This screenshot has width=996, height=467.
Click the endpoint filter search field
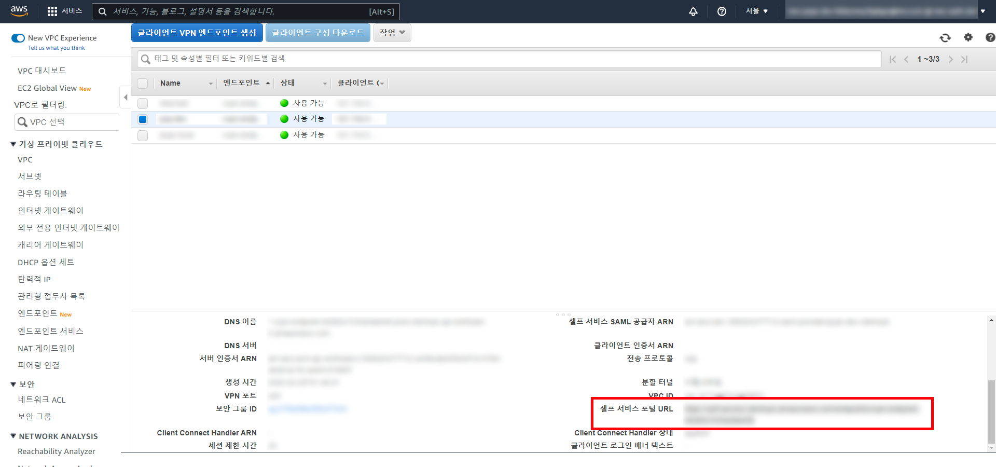[x=508, y=59]
